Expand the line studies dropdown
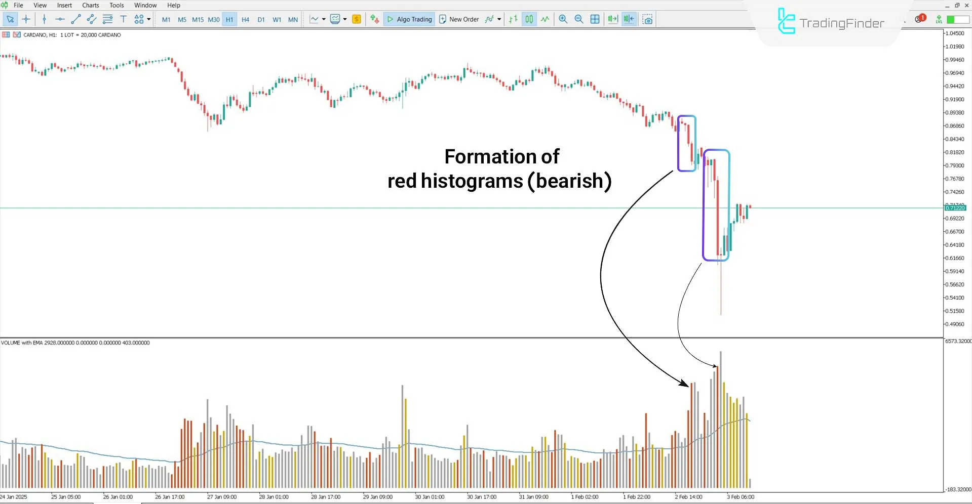Image resolution: width=972 pixels, height=504 pixels. (x=324, y=19)
